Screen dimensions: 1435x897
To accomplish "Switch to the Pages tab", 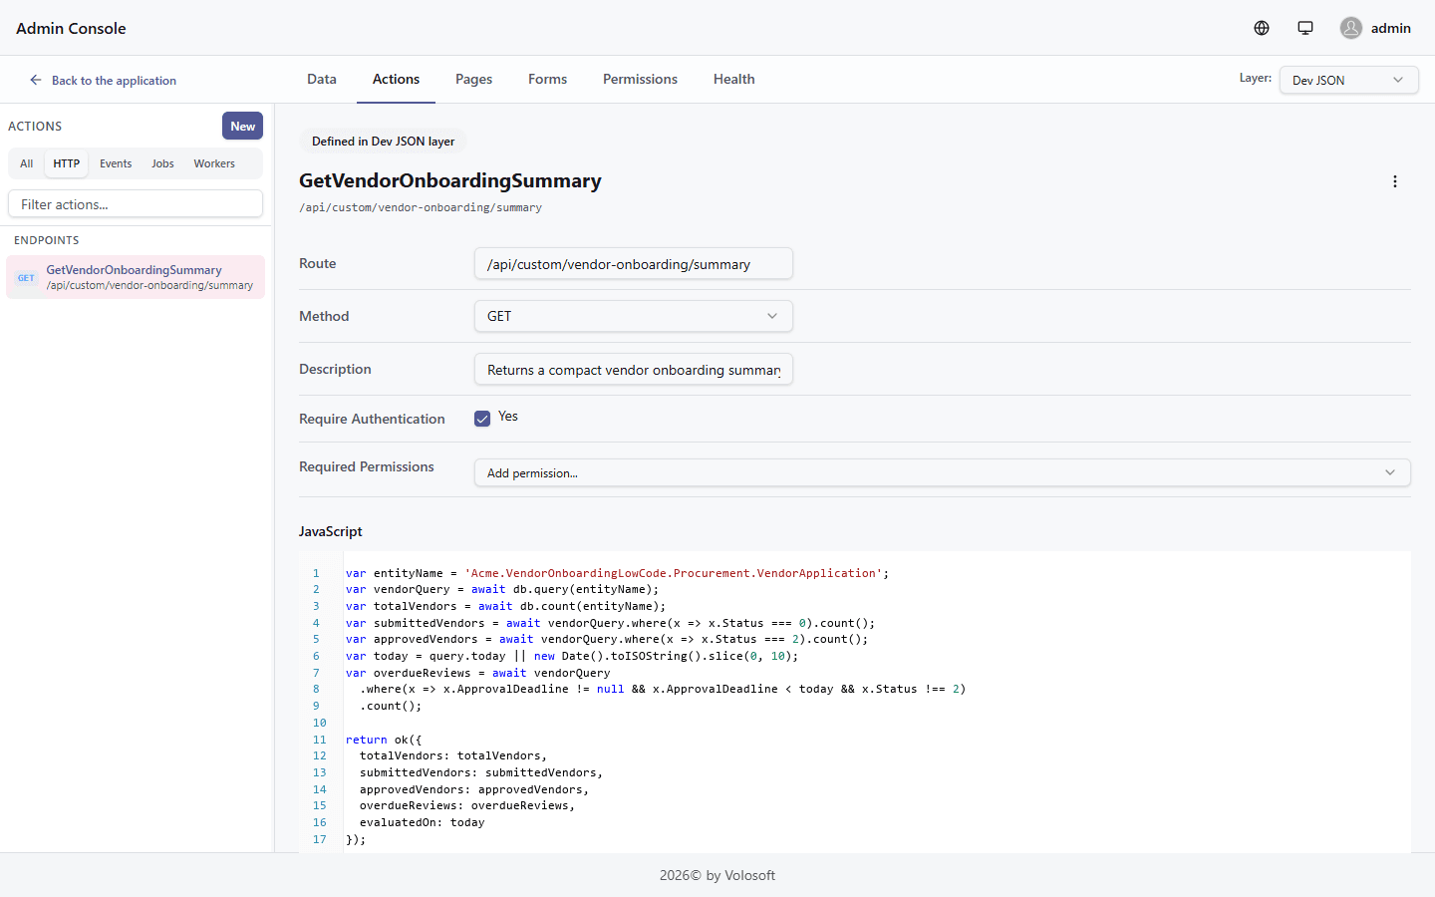I will 473,79.
